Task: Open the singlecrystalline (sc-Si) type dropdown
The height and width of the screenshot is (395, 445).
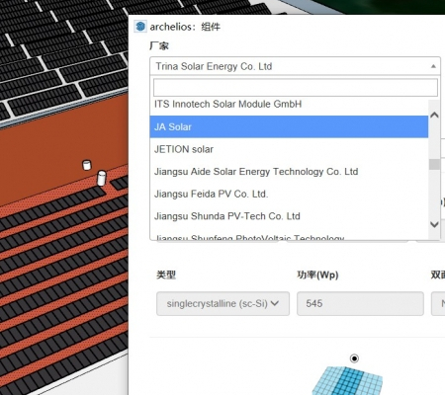Action: click(223, 303)
